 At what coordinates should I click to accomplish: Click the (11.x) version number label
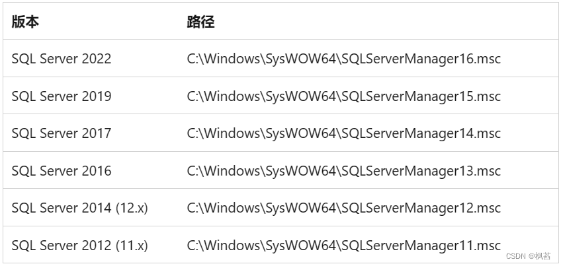click(132, 246)
